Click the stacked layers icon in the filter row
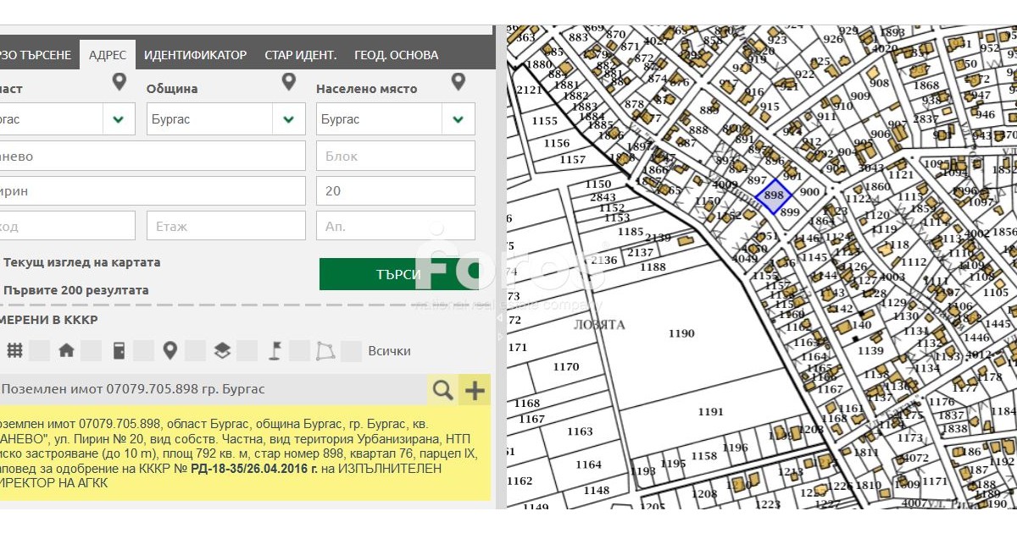Viewport: 1017px width, 533px height. click(222, 350)
